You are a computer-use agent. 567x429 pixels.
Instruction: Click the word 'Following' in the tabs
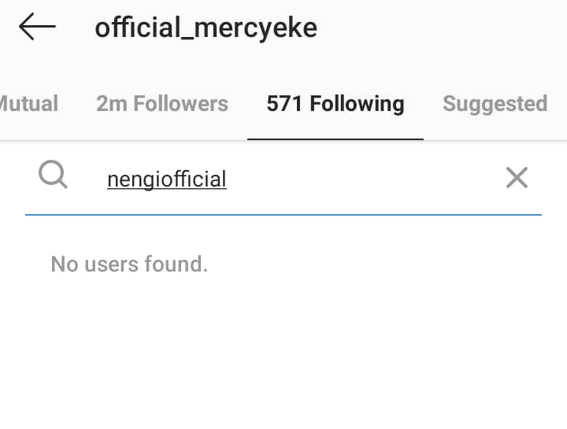point(357,104)
